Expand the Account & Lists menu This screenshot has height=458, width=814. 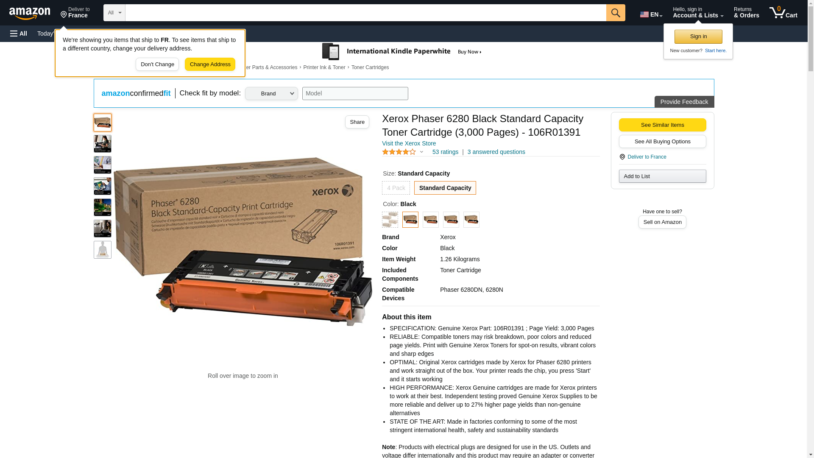tap(698, 13)
